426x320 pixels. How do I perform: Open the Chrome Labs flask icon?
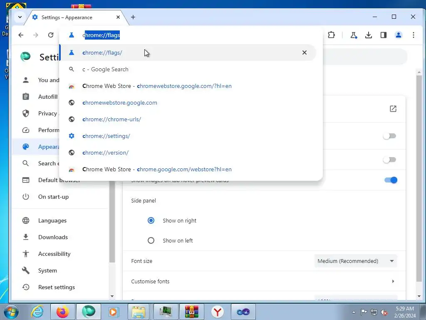click(354, 35)
